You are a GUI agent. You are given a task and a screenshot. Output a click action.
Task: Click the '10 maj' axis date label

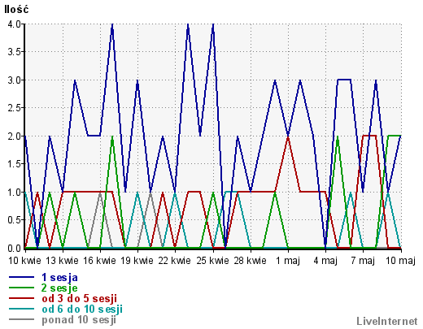pos(400,261)
